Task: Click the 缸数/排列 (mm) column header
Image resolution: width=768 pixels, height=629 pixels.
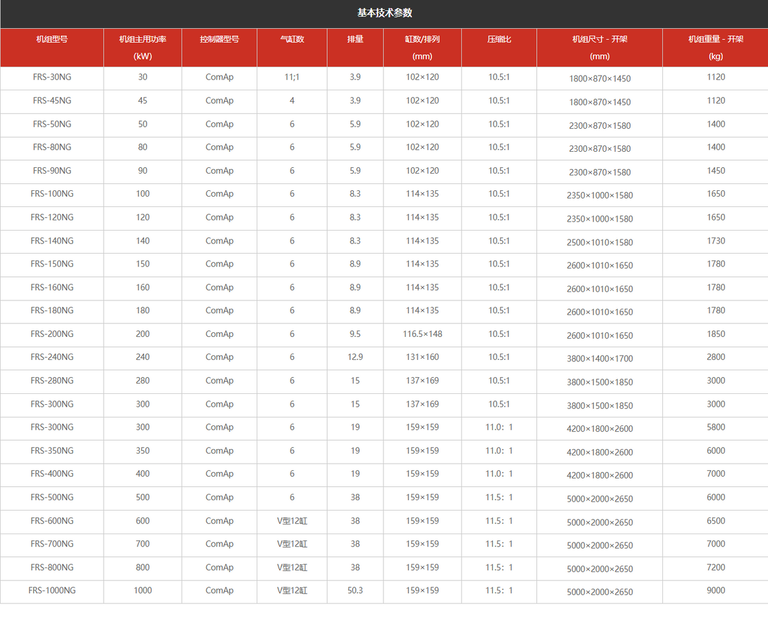Action: pos(422,47)
